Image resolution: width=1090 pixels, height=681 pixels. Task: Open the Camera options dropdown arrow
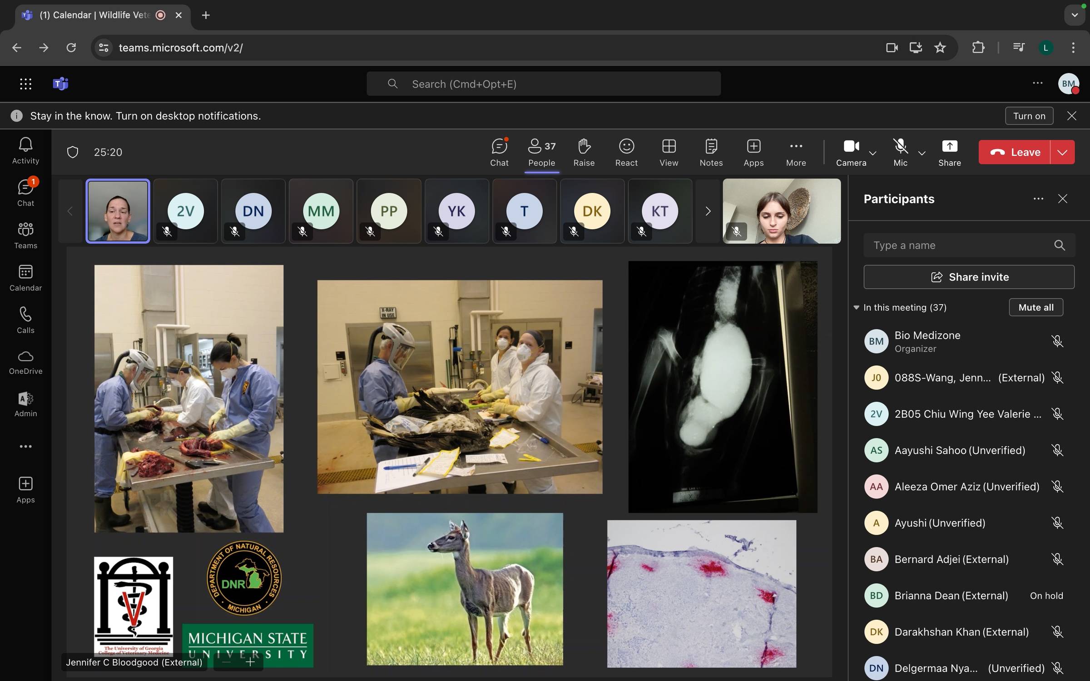872,153
